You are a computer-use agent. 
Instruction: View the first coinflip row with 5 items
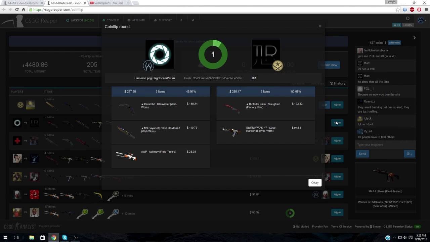tap(337, 105)
